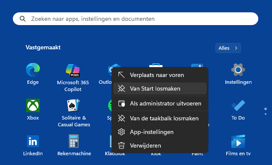Viewport: 272px width, 165px height.
Task: Launch the Rekenmachine calculator
Action: (x=74, y=141)
